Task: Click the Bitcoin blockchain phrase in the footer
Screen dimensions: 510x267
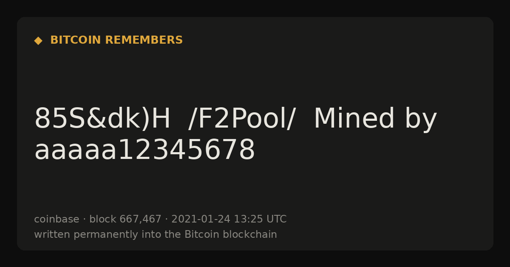Action: click(231, 235)
